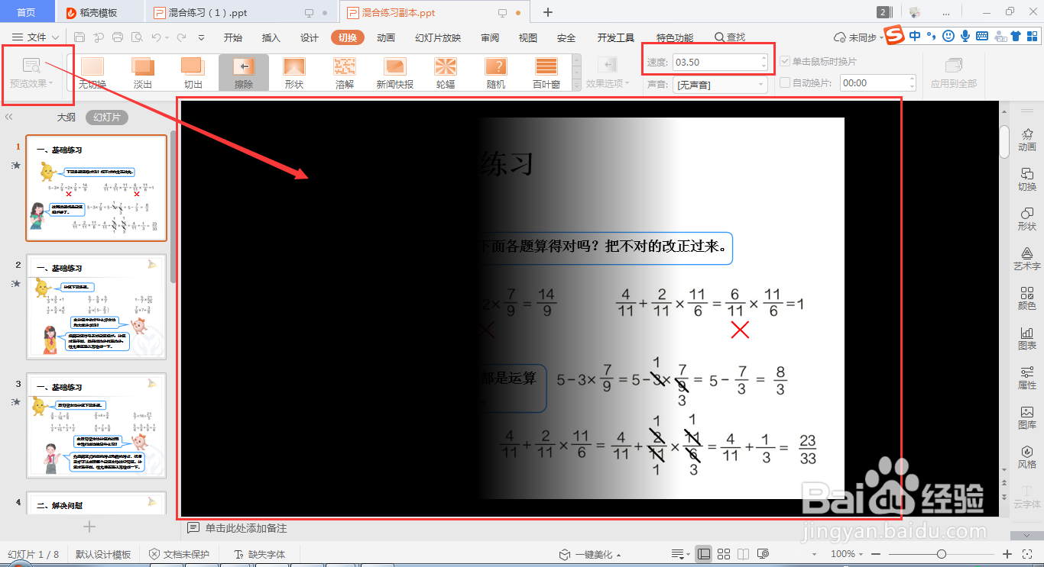Select the 无切换 (no transition) effect
1044x567 pixels.
(92, 72)
